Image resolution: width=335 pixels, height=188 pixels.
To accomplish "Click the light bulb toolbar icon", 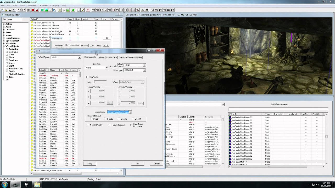I will point(60,10).
